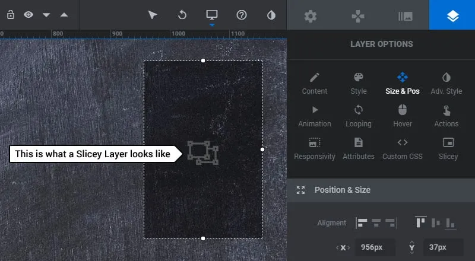This screenshot has width=475, height=261.
Task: Click the up triangle arrow in toolbar
Action: [64, 15]
